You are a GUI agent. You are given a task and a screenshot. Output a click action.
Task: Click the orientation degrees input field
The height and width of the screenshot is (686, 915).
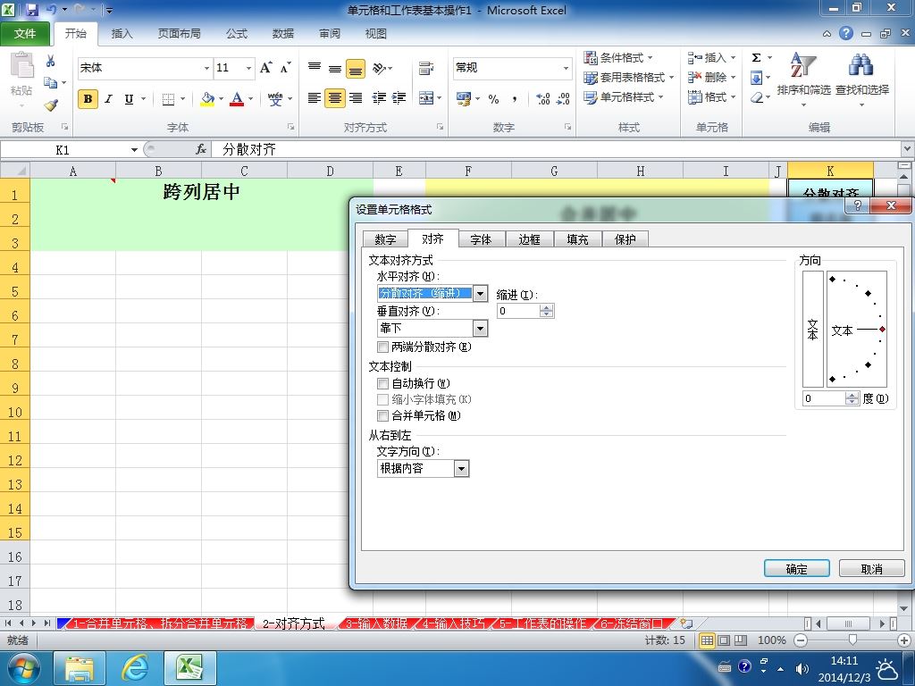pos(824,398)
